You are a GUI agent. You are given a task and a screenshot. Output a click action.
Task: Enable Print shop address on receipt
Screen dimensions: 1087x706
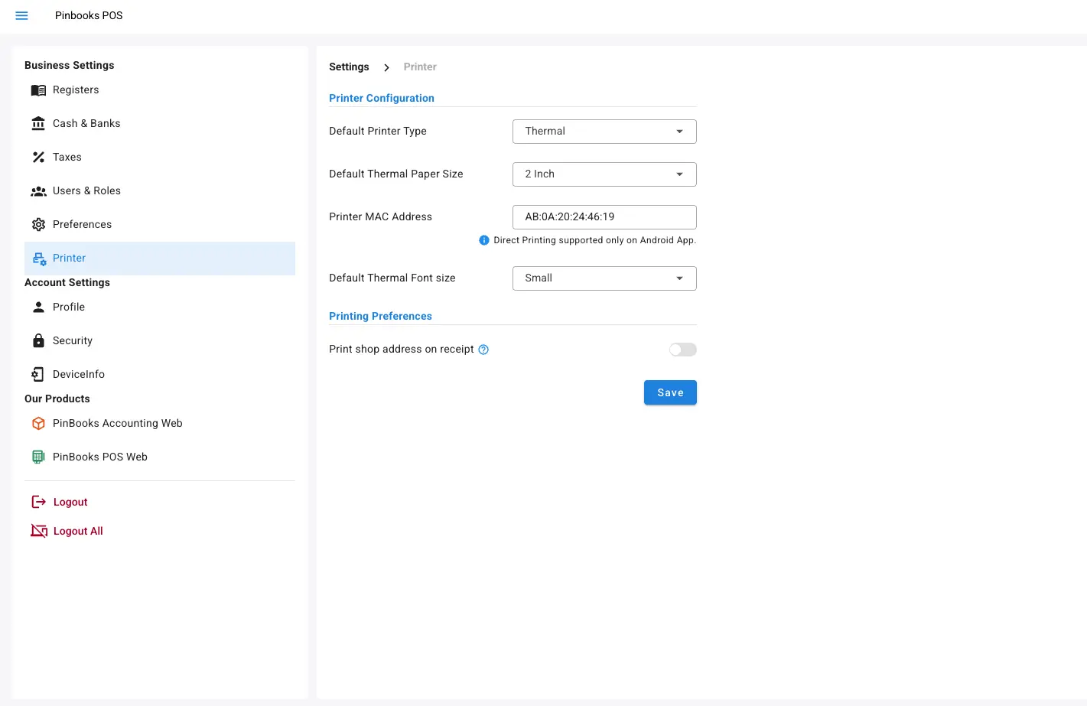(x=682, y=349)
